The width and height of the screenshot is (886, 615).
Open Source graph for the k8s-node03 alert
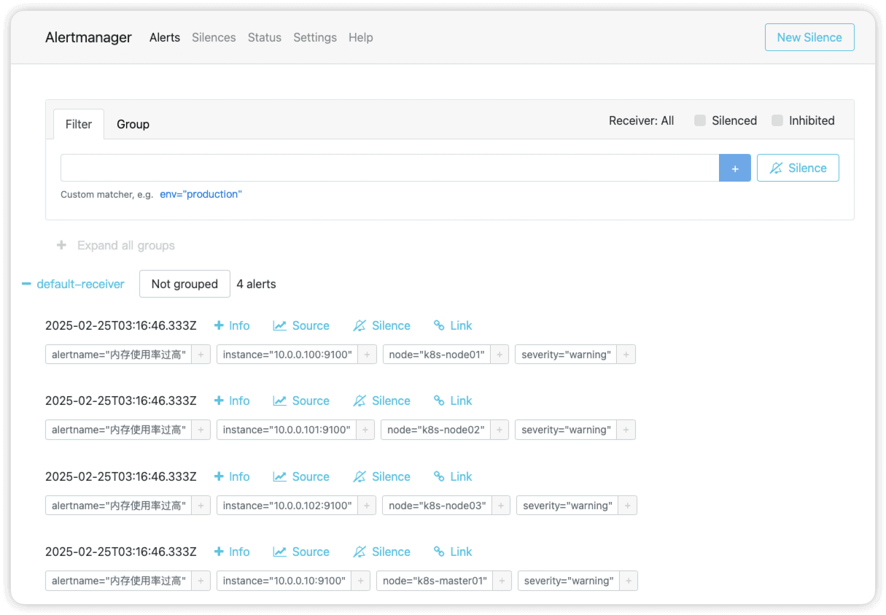pos(301,476)
